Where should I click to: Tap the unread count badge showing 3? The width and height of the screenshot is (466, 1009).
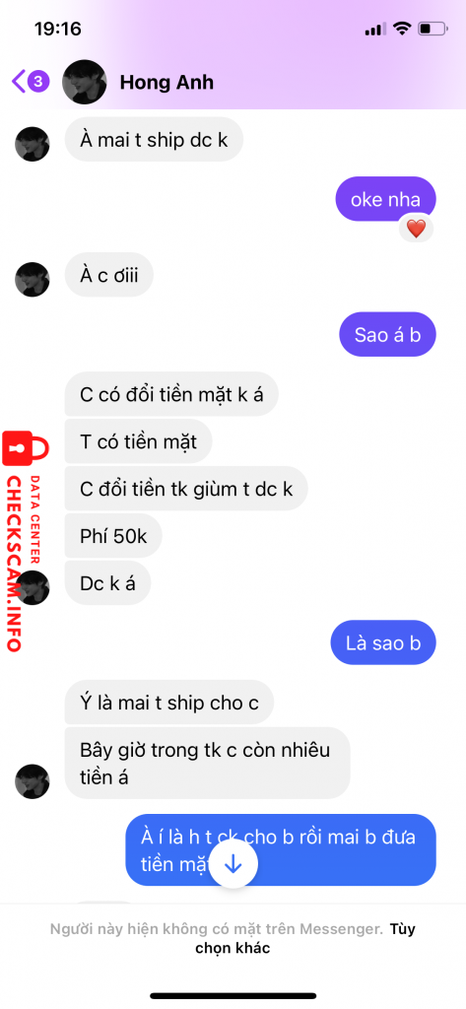click(38, 82)
